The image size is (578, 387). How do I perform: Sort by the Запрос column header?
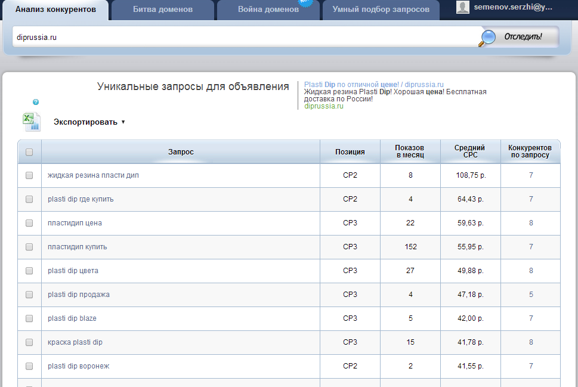pos(181,152)
